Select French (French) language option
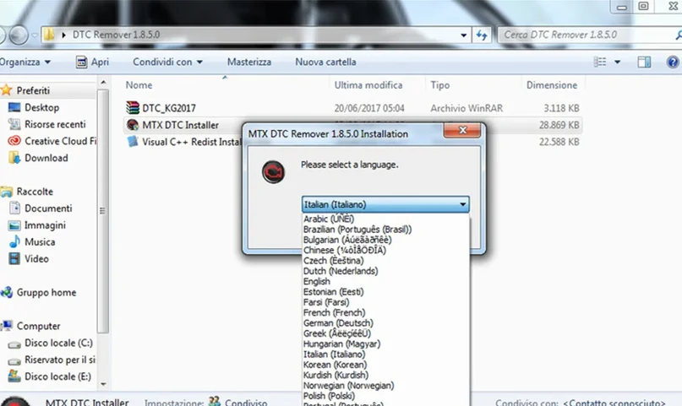This screenshot has height=406, width=682. point(385,312)
